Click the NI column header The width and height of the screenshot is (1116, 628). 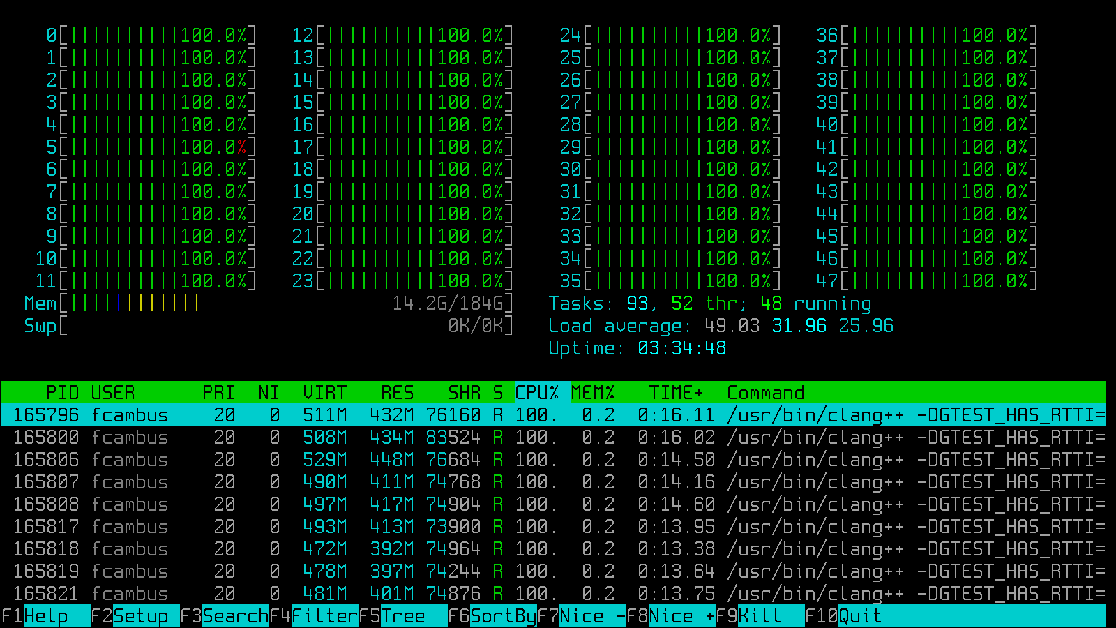point(269,393)
